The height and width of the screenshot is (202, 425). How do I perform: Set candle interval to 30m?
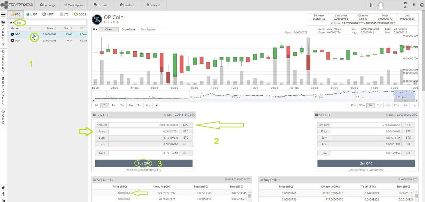click(x=362, y=105)
